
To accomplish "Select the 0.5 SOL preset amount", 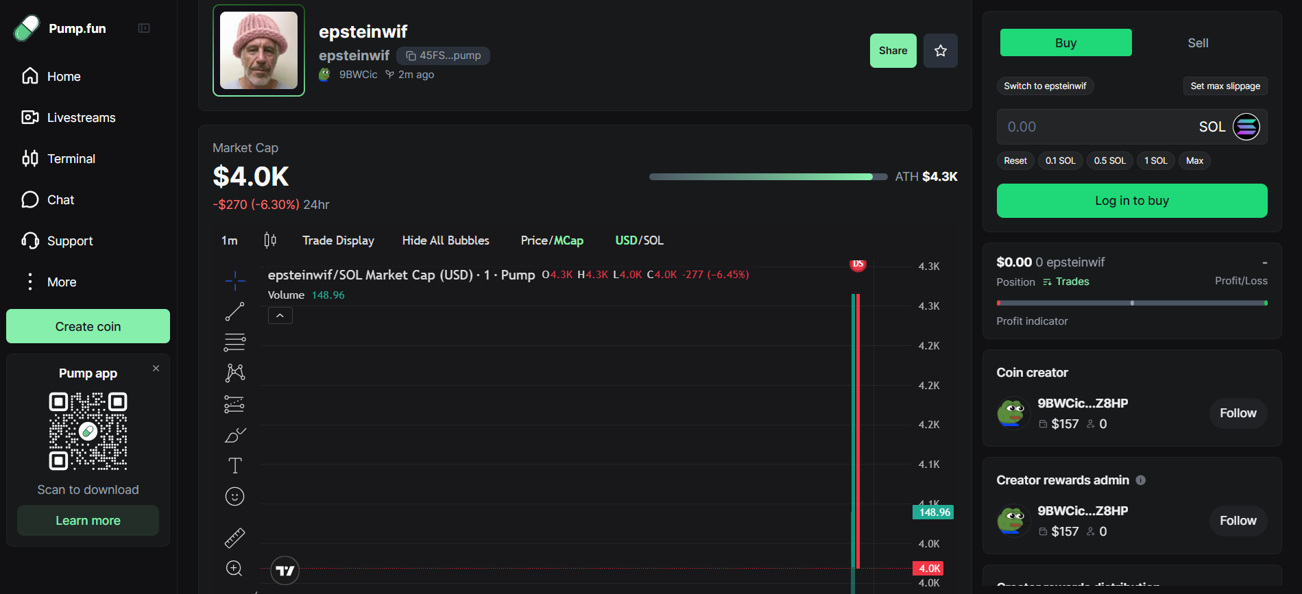I will pos(1109,160).
